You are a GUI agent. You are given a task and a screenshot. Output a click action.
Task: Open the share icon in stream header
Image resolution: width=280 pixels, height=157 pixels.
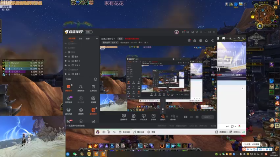coord(212,40)
